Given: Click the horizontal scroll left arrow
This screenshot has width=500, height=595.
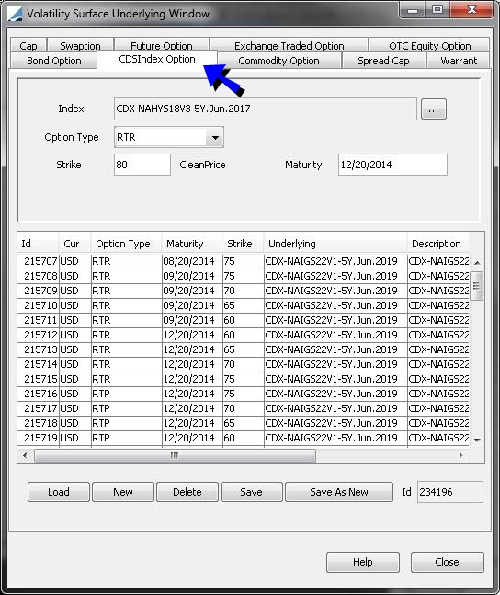Looking at the screenshot, I should (x=25, y=455).
